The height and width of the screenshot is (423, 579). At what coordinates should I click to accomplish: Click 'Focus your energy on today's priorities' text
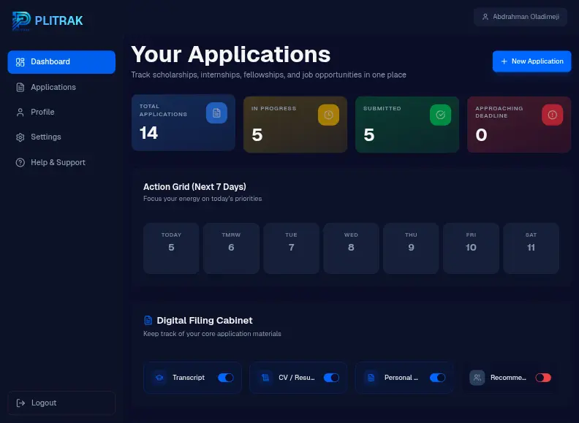tap(203, 199)
